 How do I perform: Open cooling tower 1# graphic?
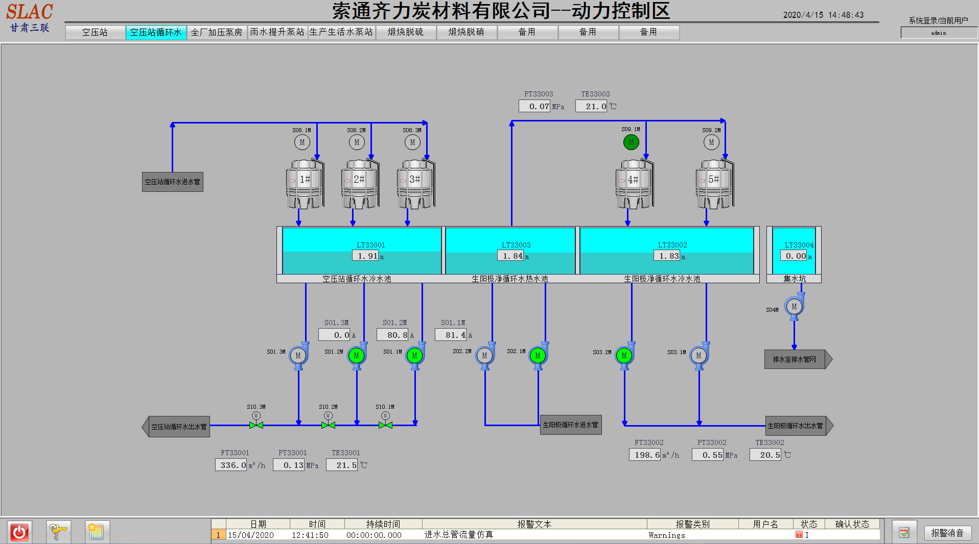click(305, 184)
